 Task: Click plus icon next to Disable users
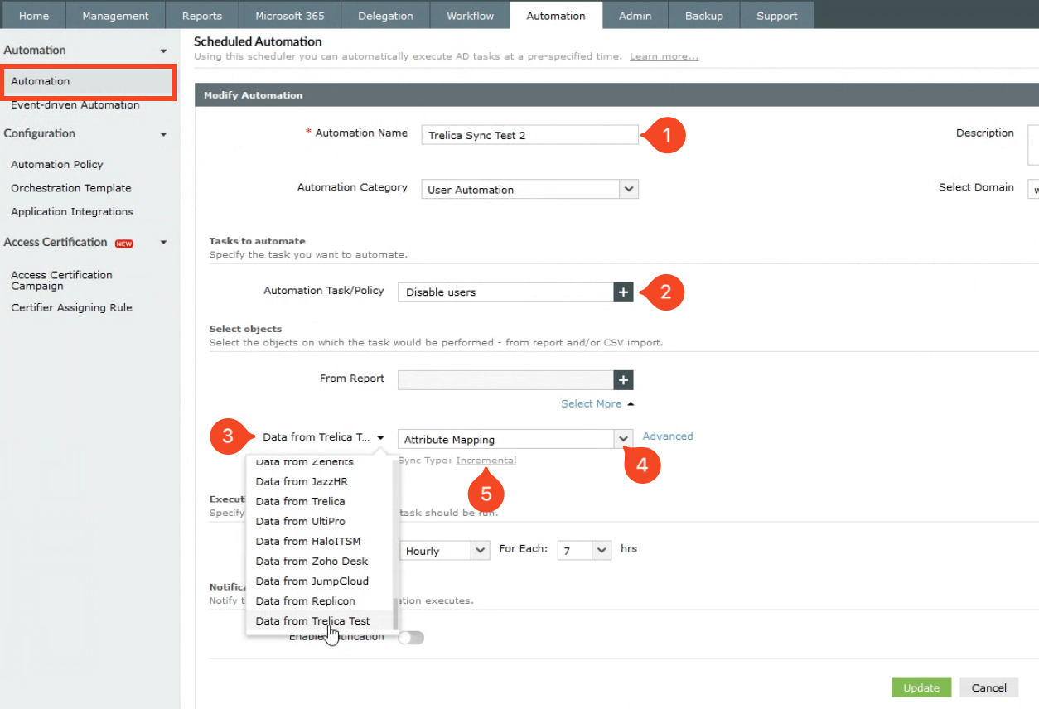tap(623, 292)
